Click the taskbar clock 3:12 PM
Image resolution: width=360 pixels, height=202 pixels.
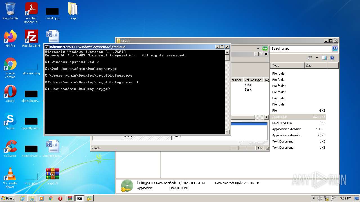[345, 198]
